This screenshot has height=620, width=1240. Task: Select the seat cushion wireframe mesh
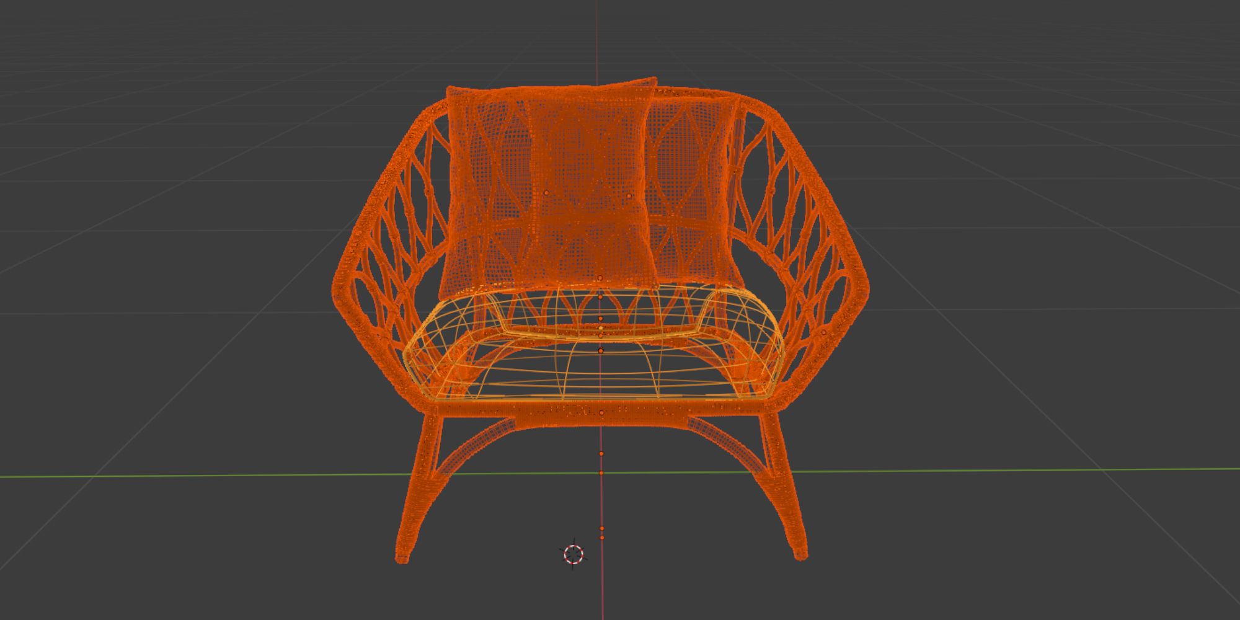coord(593,343)
